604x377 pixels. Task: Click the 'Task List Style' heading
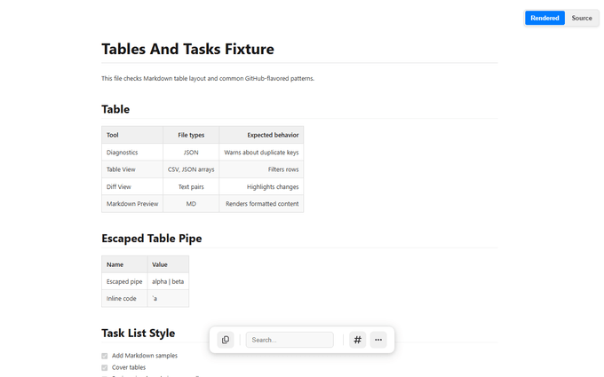139,334
